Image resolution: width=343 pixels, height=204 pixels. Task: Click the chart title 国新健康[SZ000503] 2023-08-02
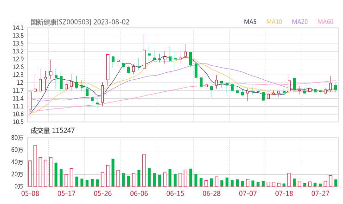(x=80, y=22)
